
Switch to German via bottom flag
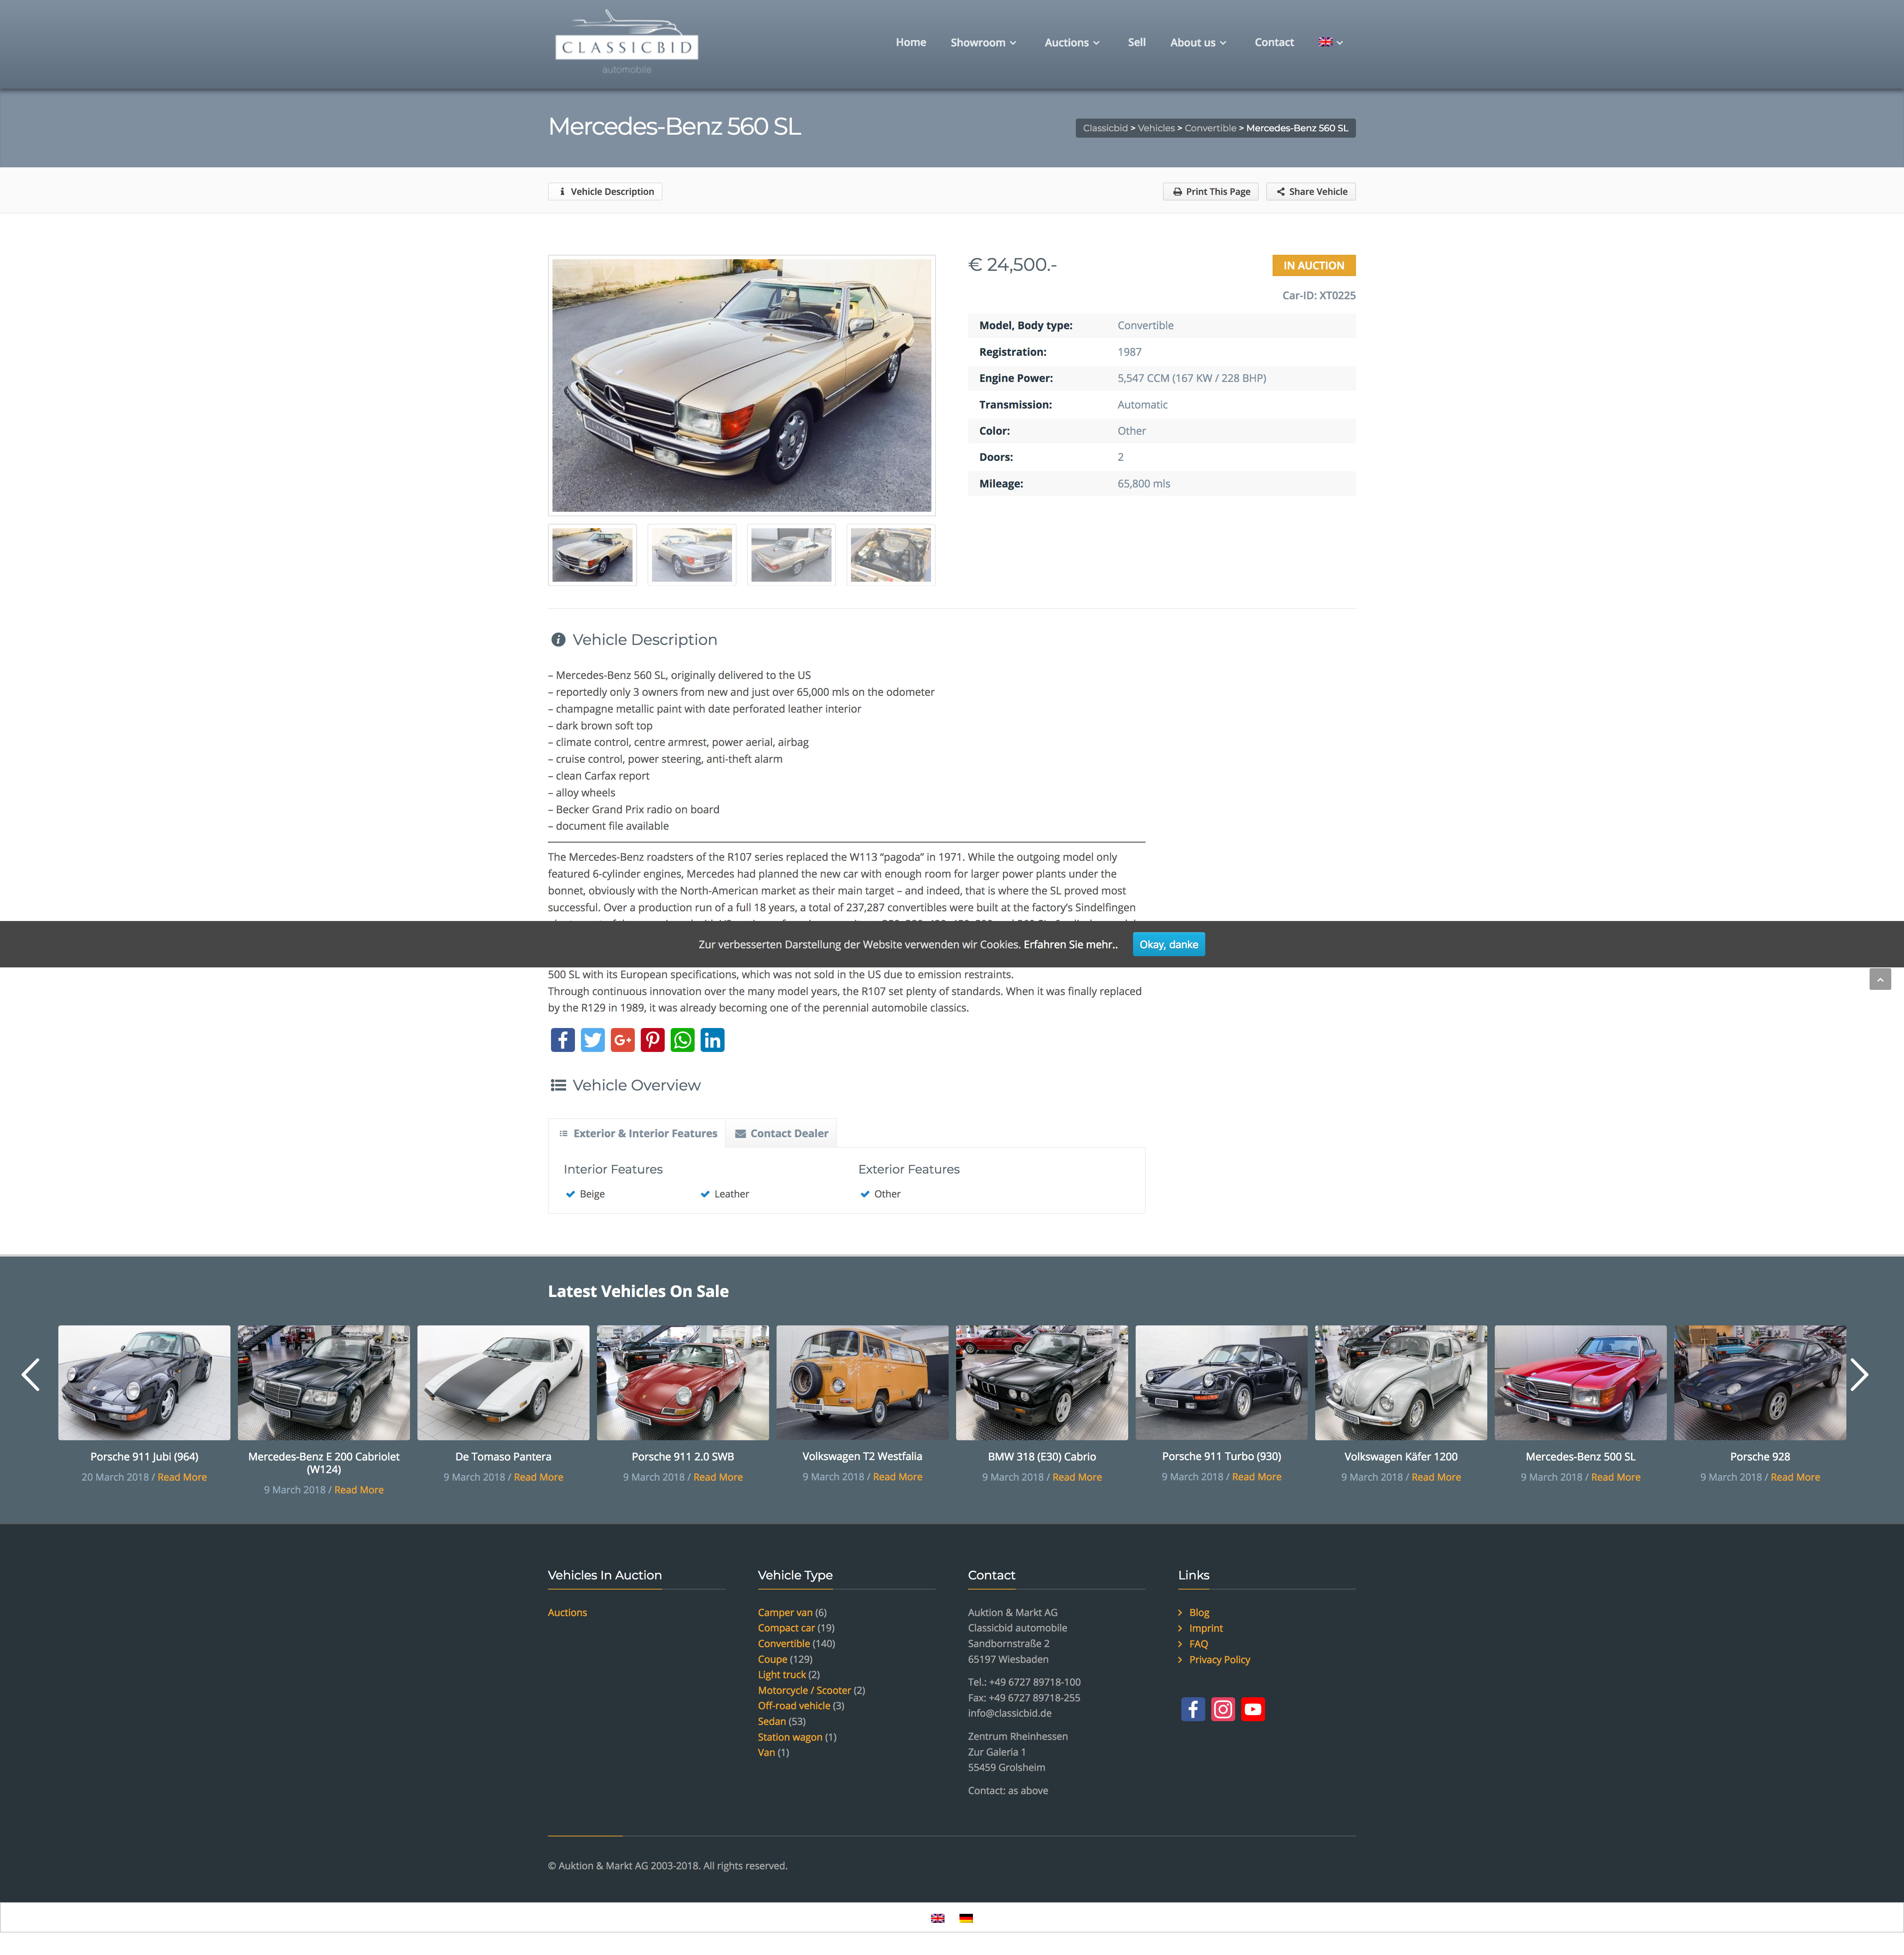(965, 1918)
